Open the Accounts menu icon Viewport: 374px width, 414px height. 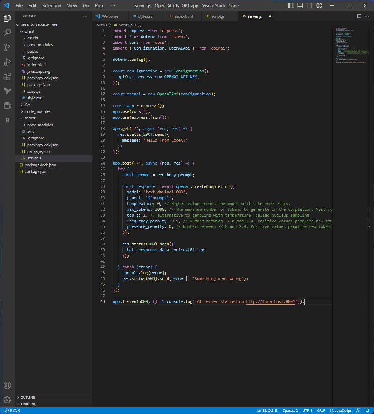(x=7, y=385)
